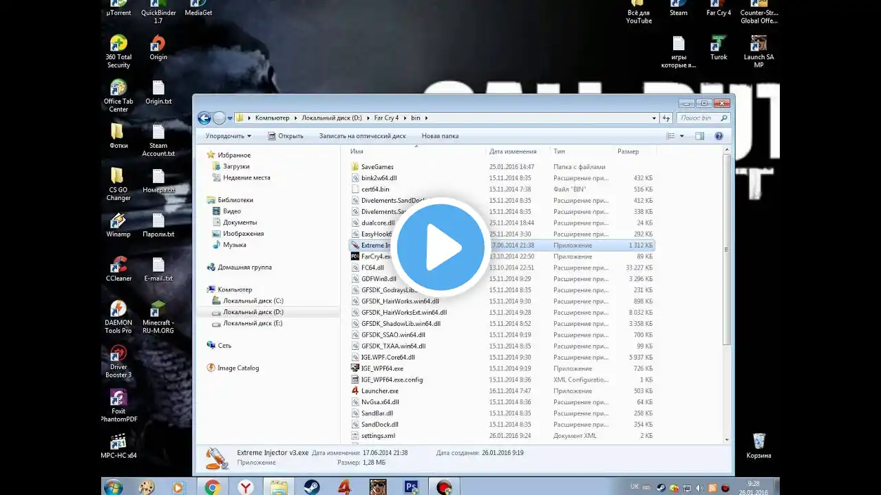Click Новая папка in the toolbar
Screen dimensions: 881x495
click(x=440, y=136)
